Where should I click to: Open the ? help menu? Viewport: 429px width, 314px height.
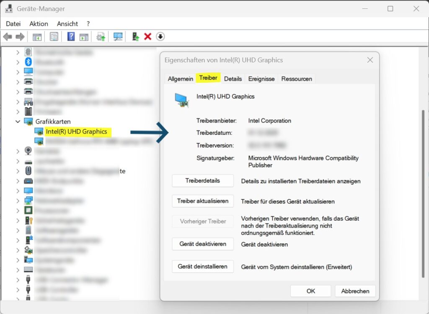88,24
